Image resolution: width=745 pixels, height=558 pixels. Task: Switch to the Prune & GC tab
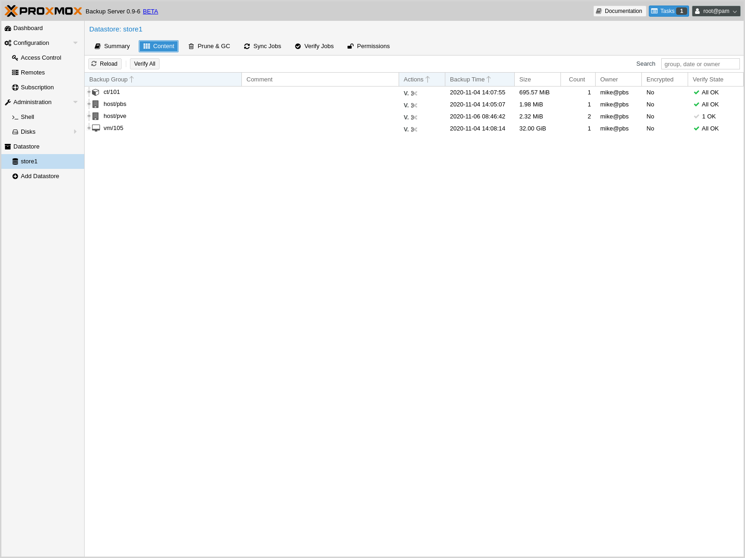(209, 46)
